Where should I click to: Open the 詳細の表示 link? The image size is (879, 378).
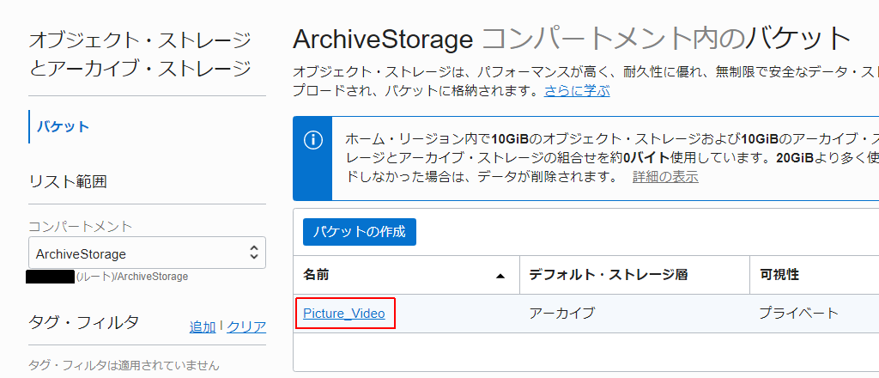(665, 177)
